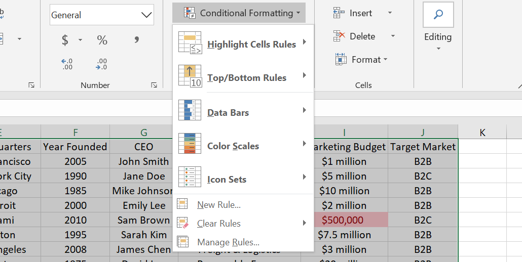Apply Comma Style number format
Screen dimensions: 522x262
point(136,40)
